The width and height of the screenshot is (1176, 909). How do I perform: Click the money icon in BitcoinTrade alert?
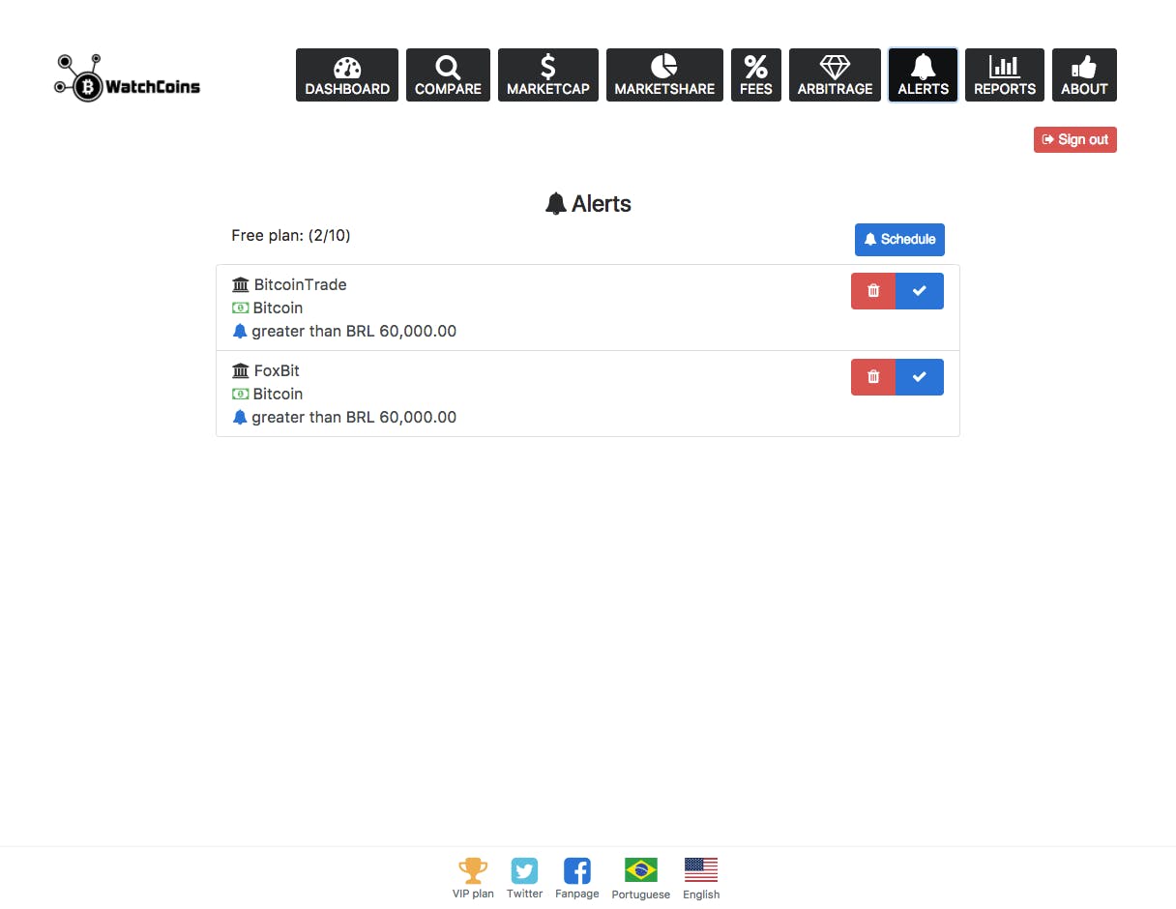click(x=241, y=308)
